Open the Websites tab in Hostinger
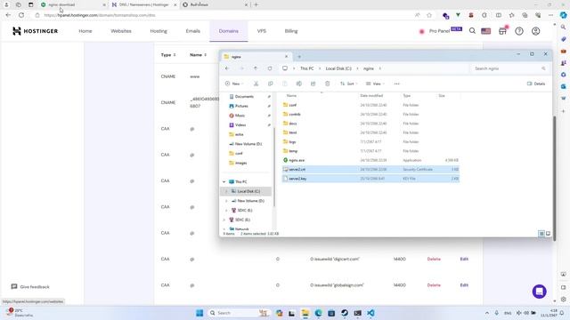570x320 pixels. coord(121,31)
